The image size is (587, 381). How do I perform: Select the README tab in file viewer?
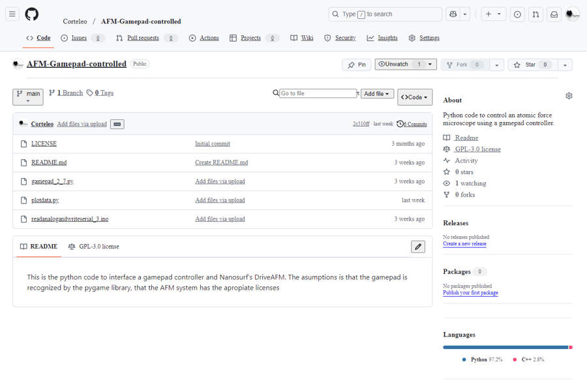tap(39, 247)
